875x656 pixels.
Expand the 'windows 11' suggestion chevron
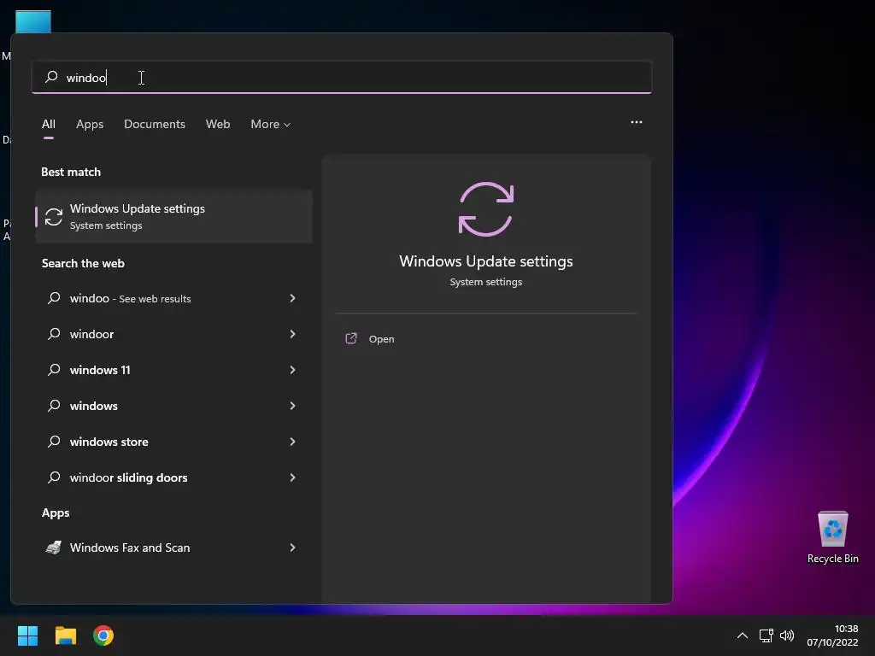pos(292,370)
